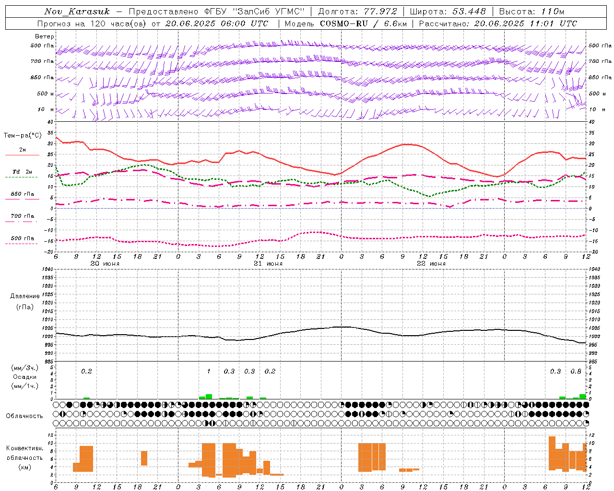This screenshot has height=491, width=614.
Task: Click the 40 value on the right temperature axis
Action: tap(592, 122)
